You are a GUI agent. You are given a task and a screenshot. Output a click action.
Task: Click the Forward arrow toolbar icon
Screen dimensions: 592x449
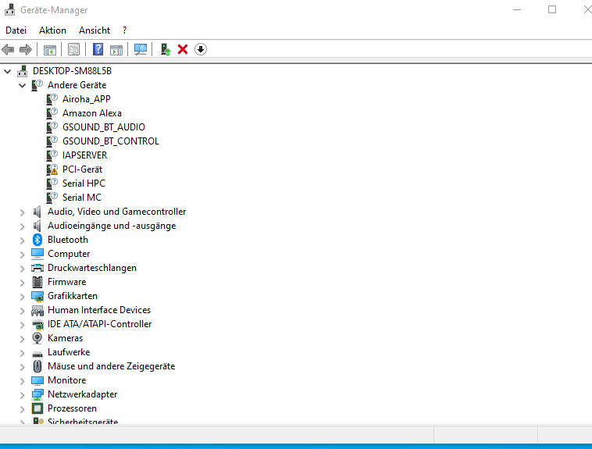pyautogui.click(x=25, y=49)
